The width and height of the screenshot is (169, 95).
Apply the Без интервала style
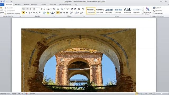pos(100,11)
